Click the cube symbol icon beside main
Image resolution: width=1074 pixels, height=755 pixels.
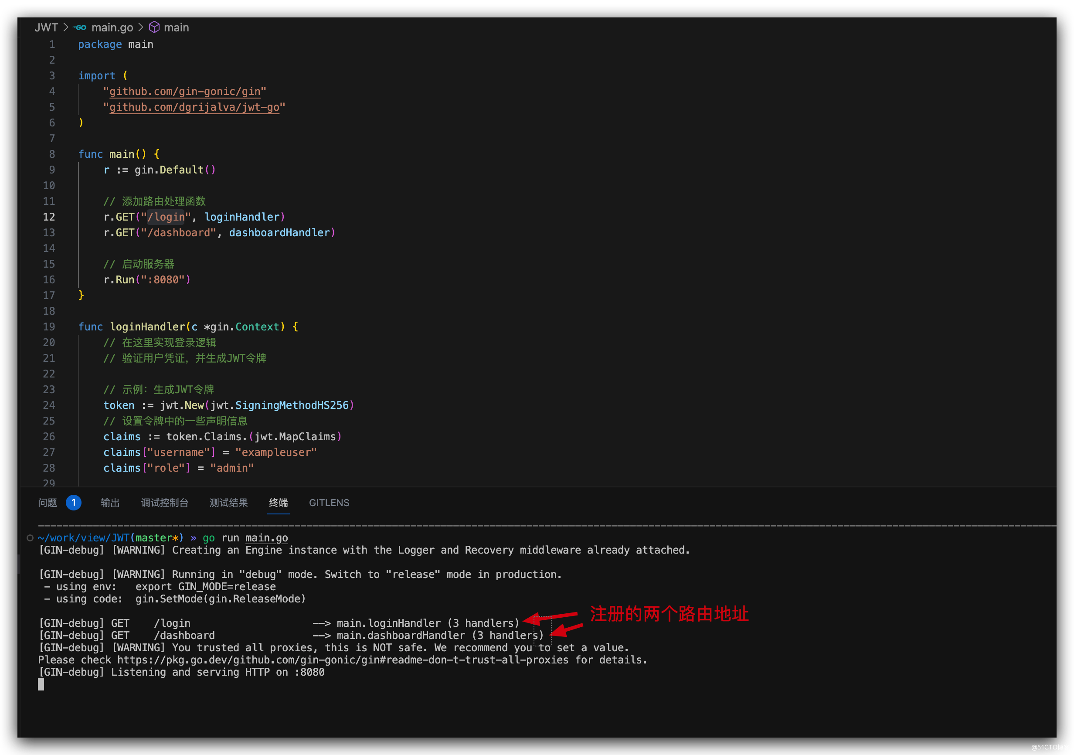coord(154,27)
